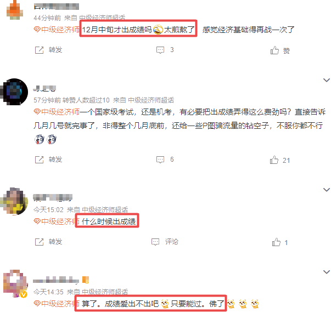Open 中级经济师 topic tag in first post
The height and width of the screenshot is (313, 331).
coord(57,30)
